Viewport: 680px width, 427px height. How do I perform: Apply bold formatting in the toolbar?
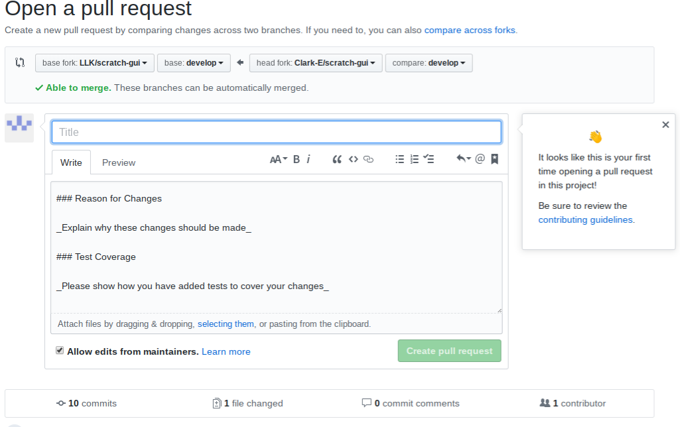[297, 160]
